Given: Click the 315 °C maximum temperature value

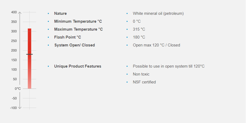Looking at the screenshot, I should [x=139, y=29].
